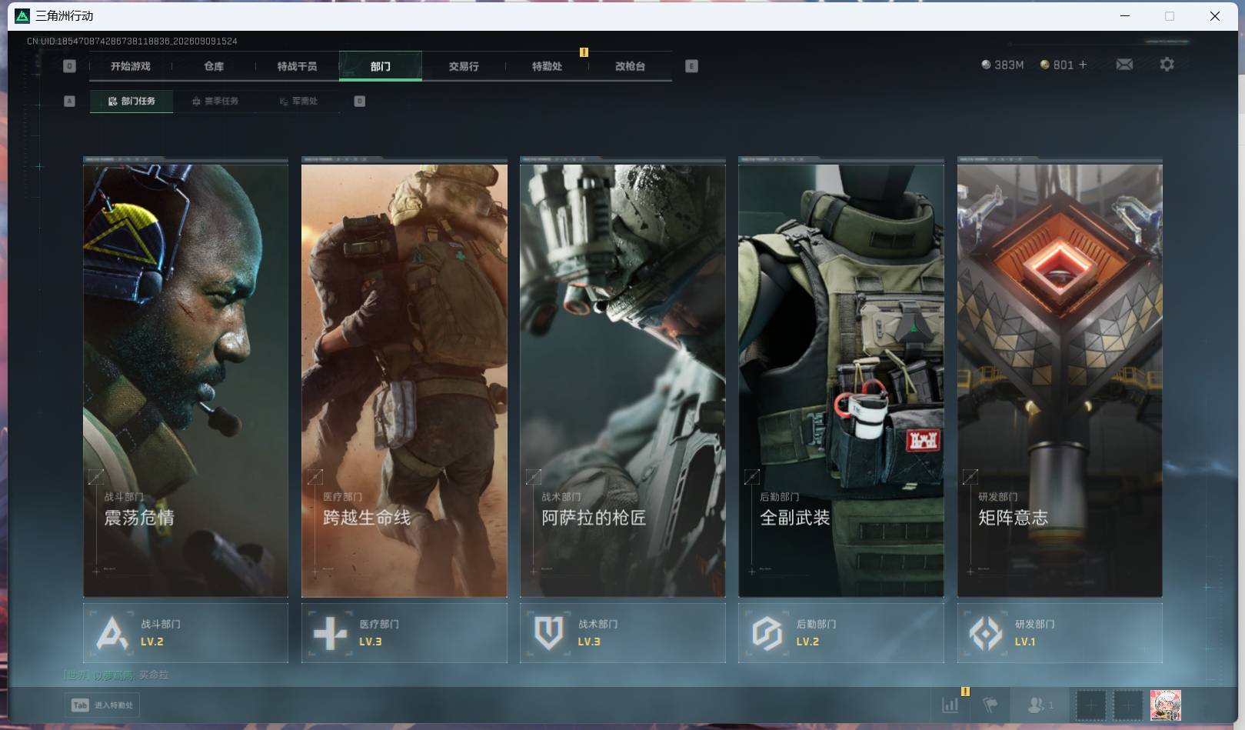Click the 研发部门 diamond icon
Viewport: 1245px width, 730px height.
click(986, 634)
